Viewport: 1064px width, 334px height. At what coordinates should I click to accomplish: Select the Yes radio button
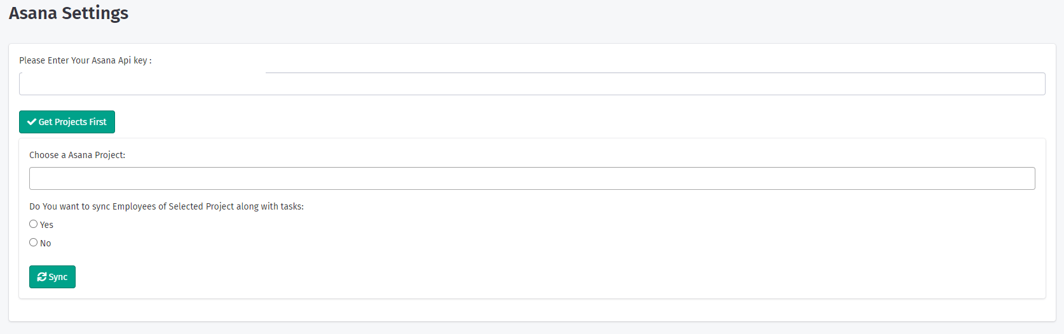[x=34, y=224]
